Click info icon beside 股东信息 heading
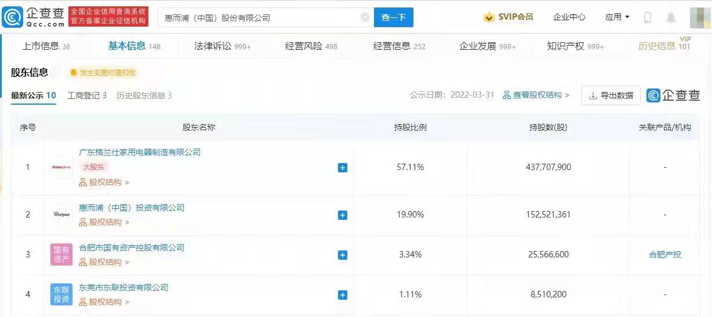The image size is (712, 317). tap(55, 72)
